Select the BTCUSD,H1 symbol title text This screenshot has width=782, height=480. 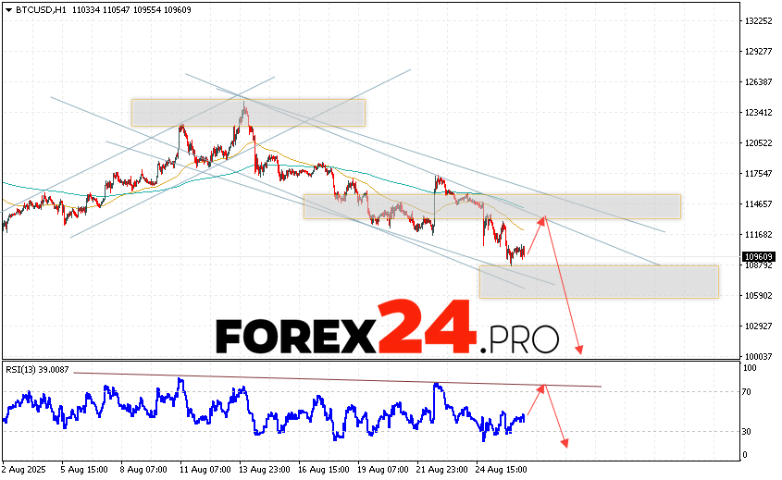[x=42, y=9]
